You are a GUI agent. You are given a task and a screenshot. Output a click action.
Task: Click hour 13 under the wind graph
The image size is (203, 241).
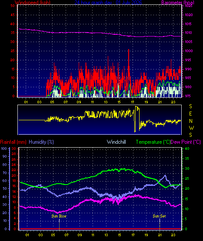106,102
